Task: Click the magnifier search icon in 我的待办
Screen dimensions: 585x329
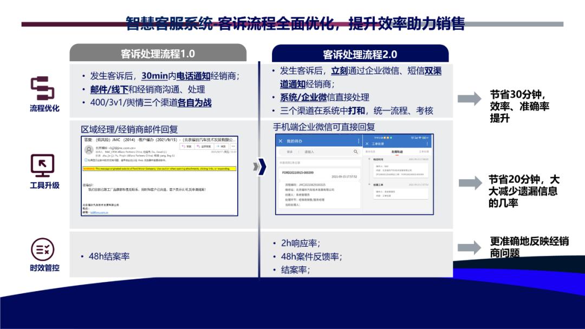Action: pyautogui.click(x=355, y=152)
